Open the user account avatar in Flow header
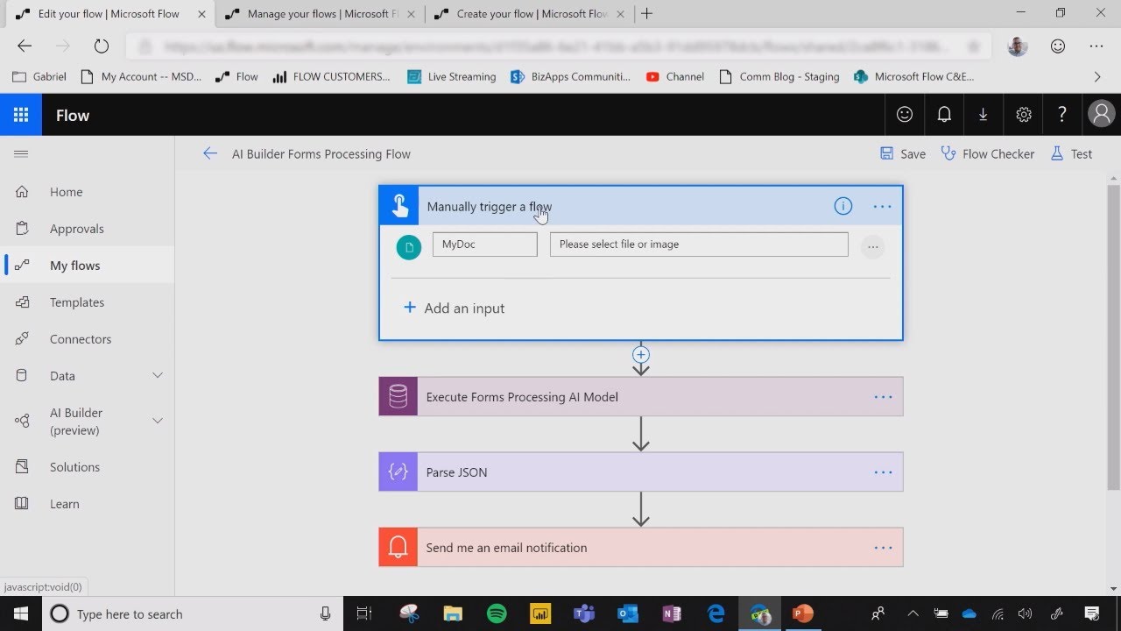 click(x=1101, y=115)
